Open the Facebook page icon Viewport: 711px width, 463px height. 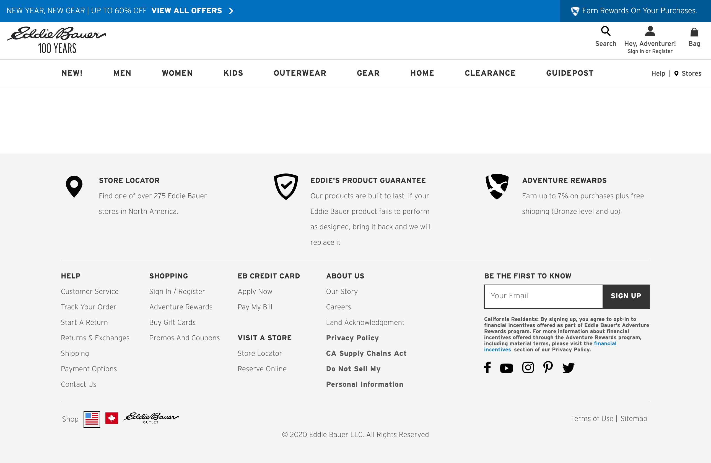coord(487,367)
